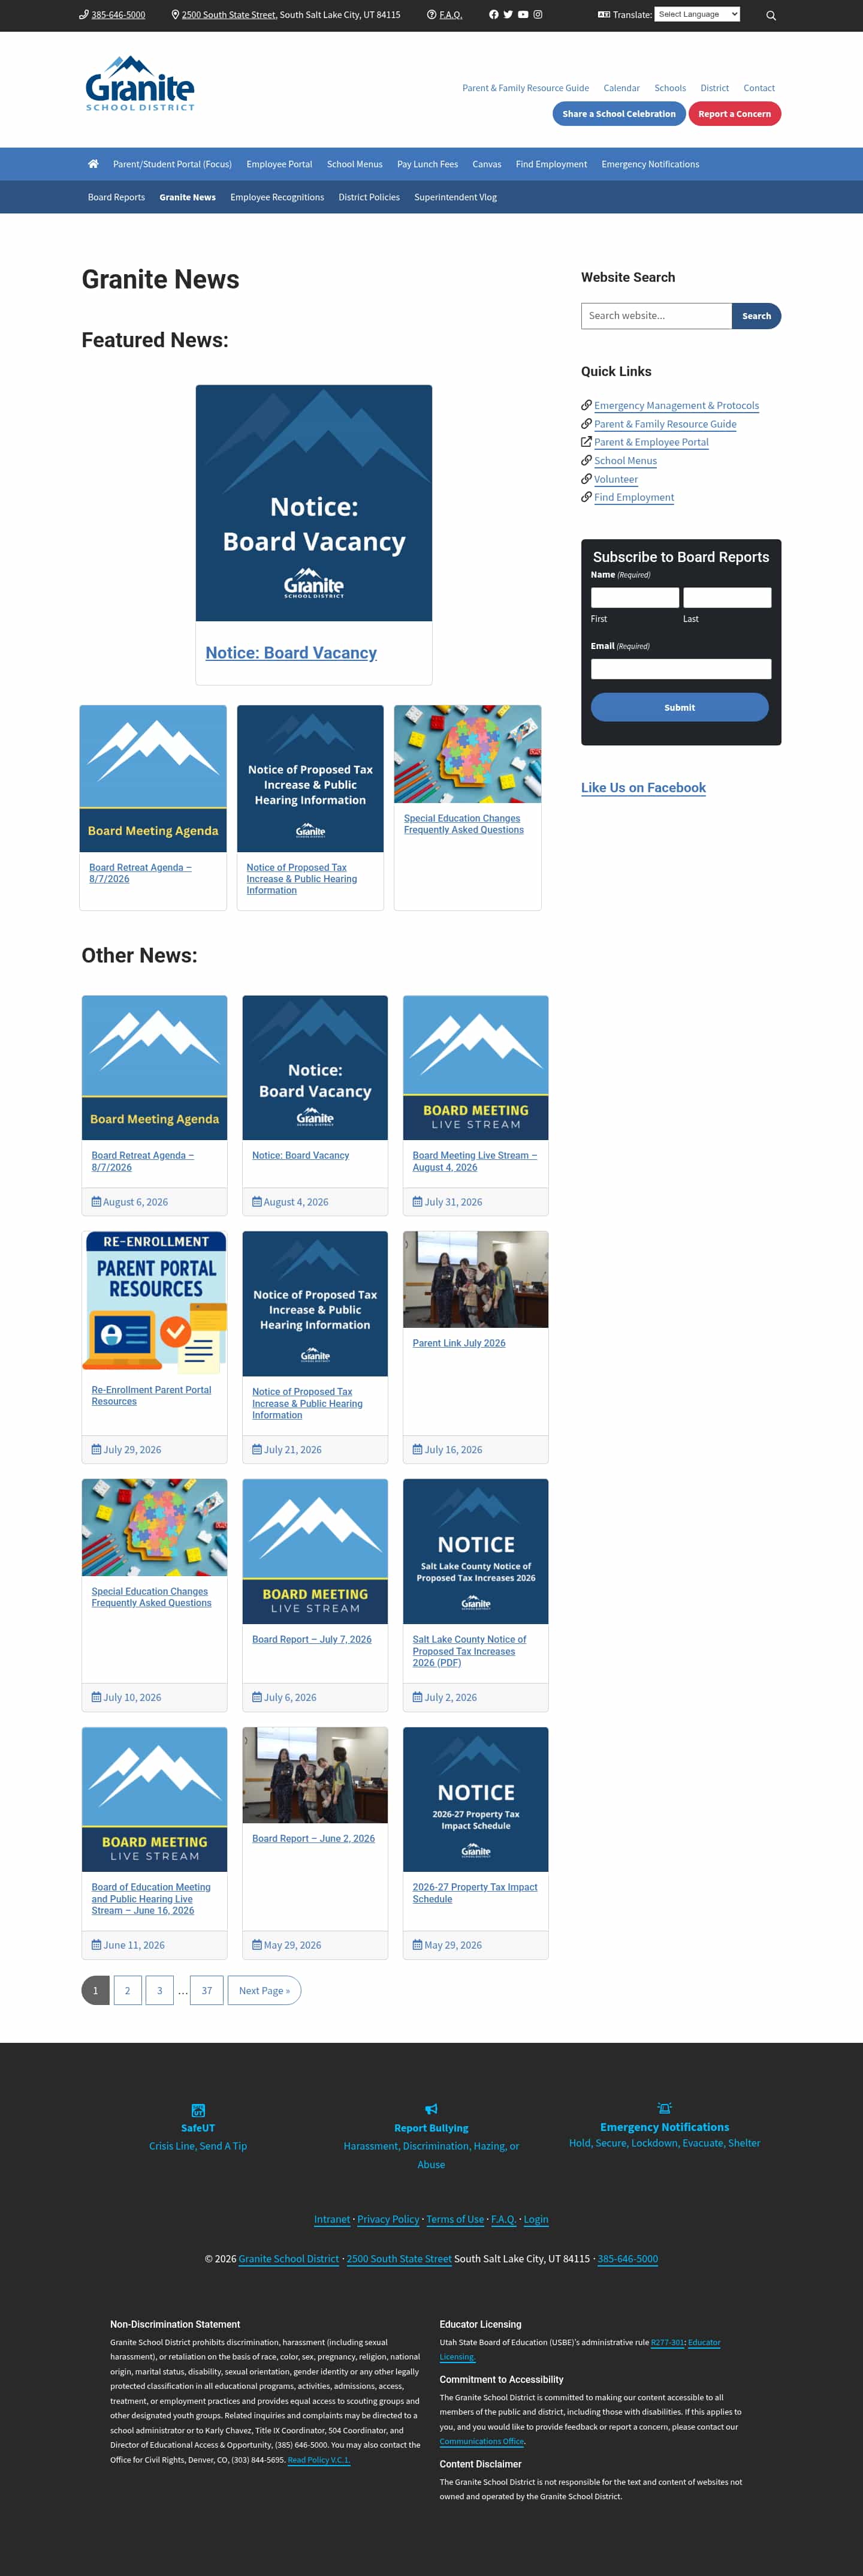Screen dimensions: 863x2576
Task: Click the Facebook icon in top bar
Action: pyautogui.click(x=493, y=15)
